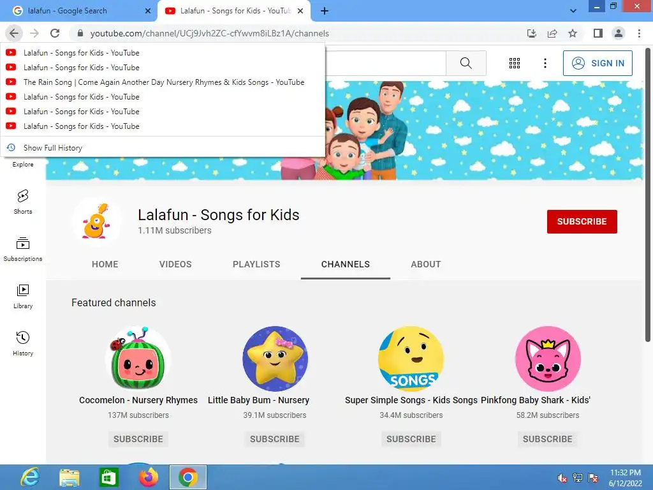The width and height of the screenshot is (653, 490).
Task: Open YouTube settings three-dot menu
Action: click(545, 63)
